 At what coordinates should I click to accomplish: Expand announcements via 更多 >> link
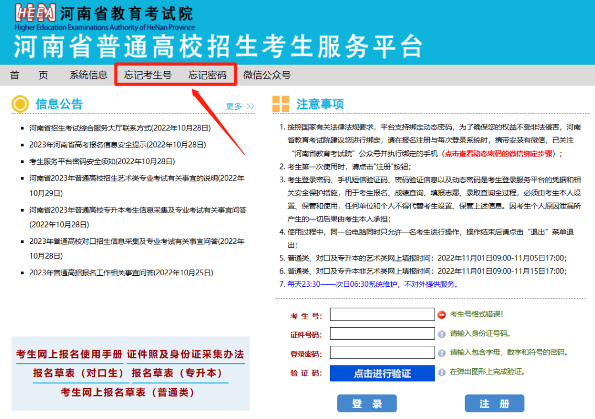(240, 106)
